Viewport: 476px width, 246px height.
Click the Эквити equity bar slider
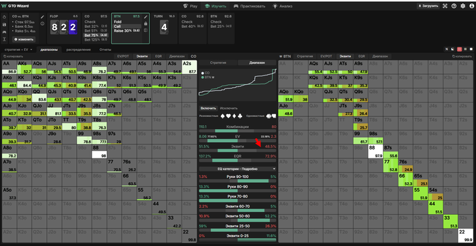tap(237, 150)
